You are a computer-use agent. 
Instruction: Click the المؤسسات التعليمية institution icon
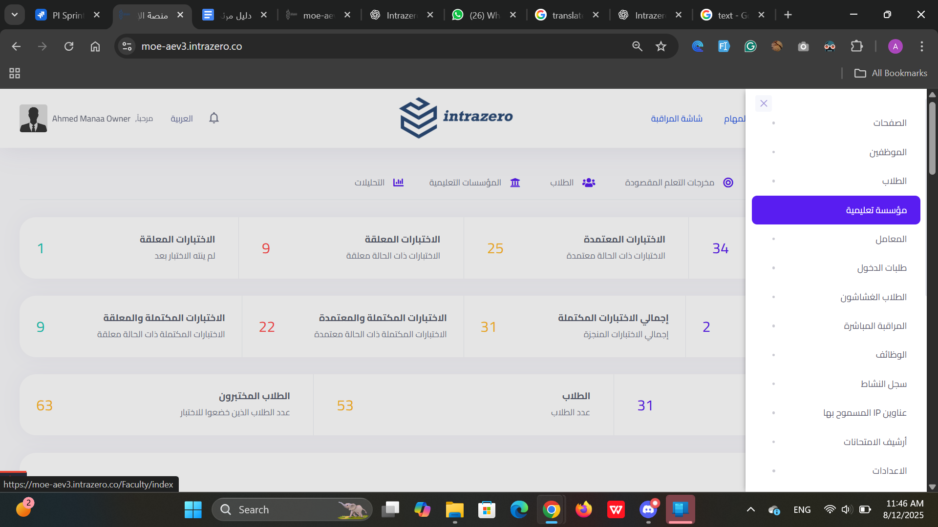(515, 182)
